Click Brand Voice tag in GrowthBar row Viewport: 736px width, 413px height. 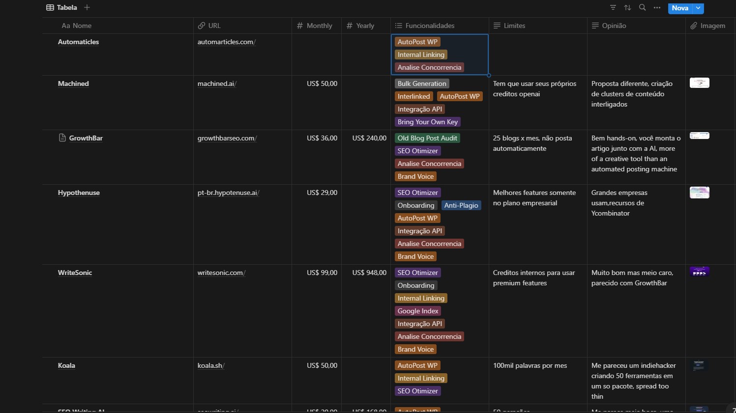click(x=415, y=177)
